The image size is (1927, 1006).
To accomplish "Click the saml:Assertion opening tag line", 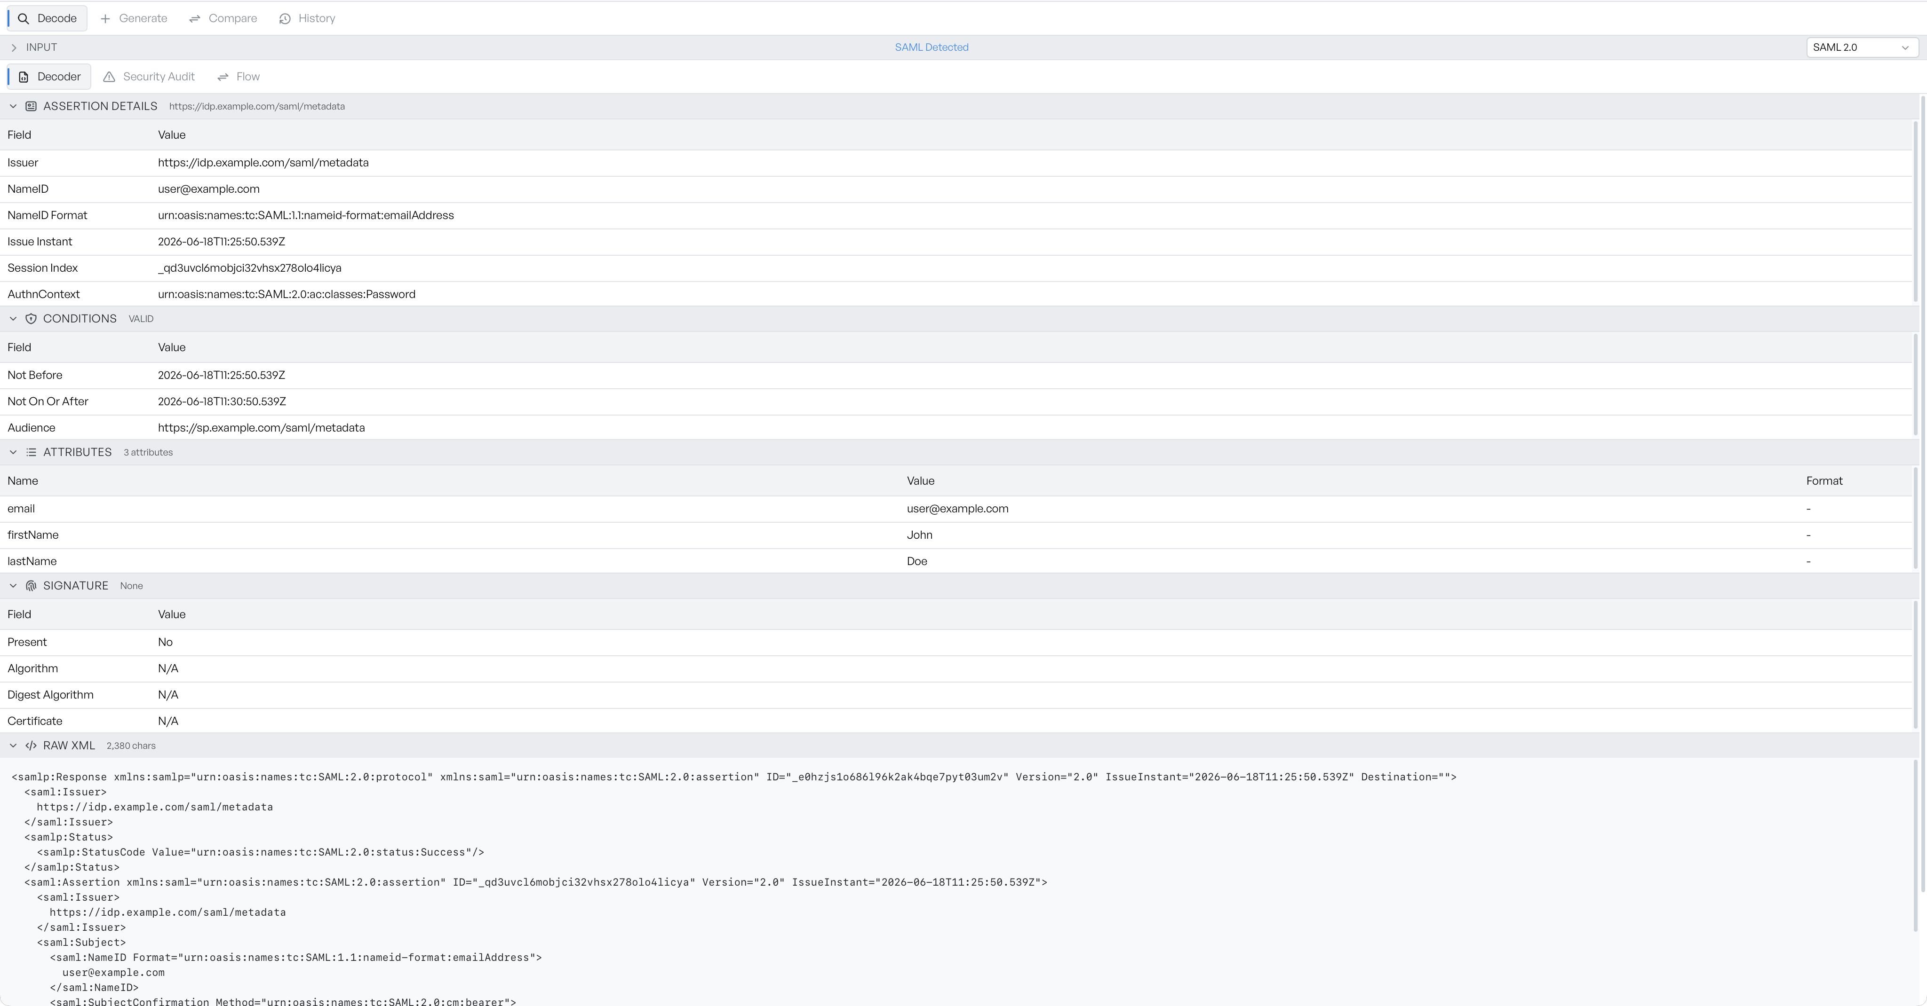I will [x=535, y=882].
